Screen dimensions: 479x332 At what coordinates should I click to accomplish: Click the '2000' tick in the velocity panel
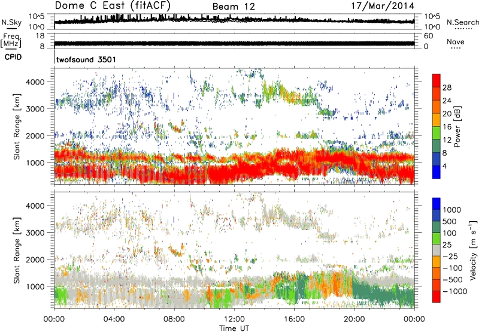(35, 259)
